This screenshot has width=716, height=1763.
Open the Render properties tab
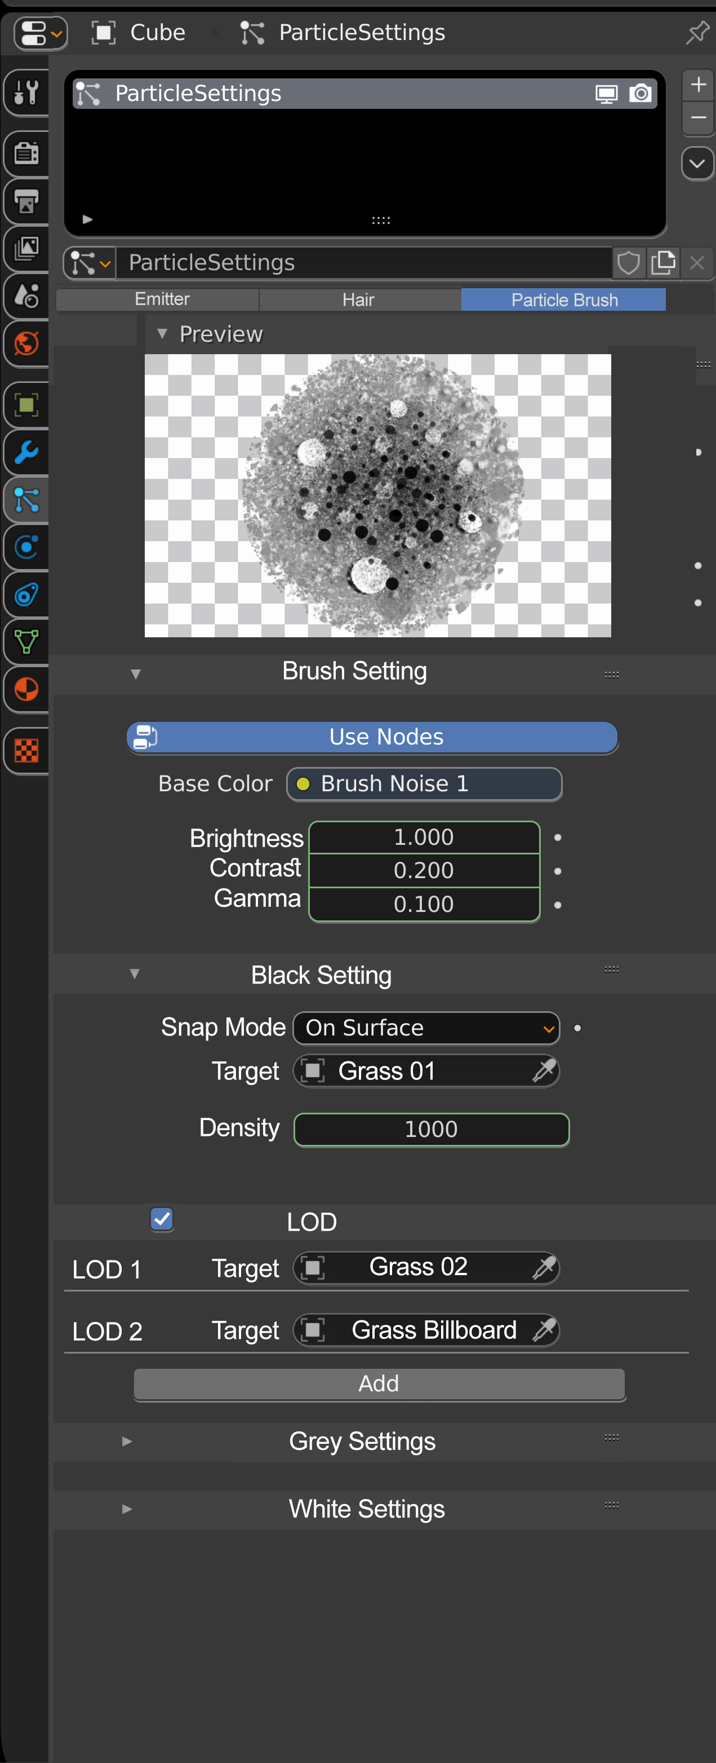pos(26,153)
